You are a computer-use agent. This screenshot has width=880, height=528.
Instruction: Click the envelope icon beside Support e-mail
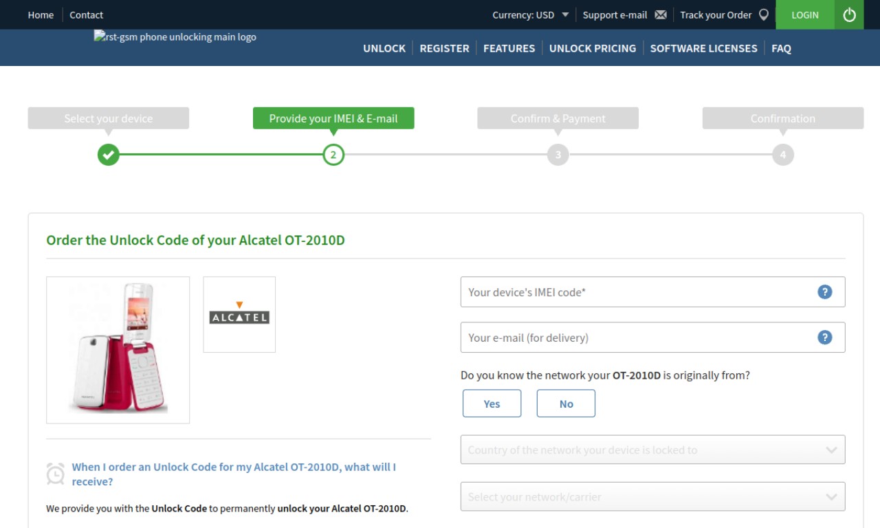pyautogui.click(x=661, y=14)
